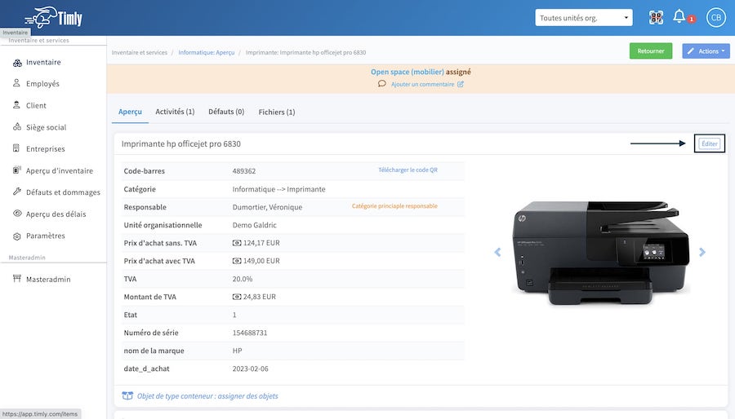Open Masteradmin in the sidebar
This screenshot has height=419, width=735.
tap(48, 279)
